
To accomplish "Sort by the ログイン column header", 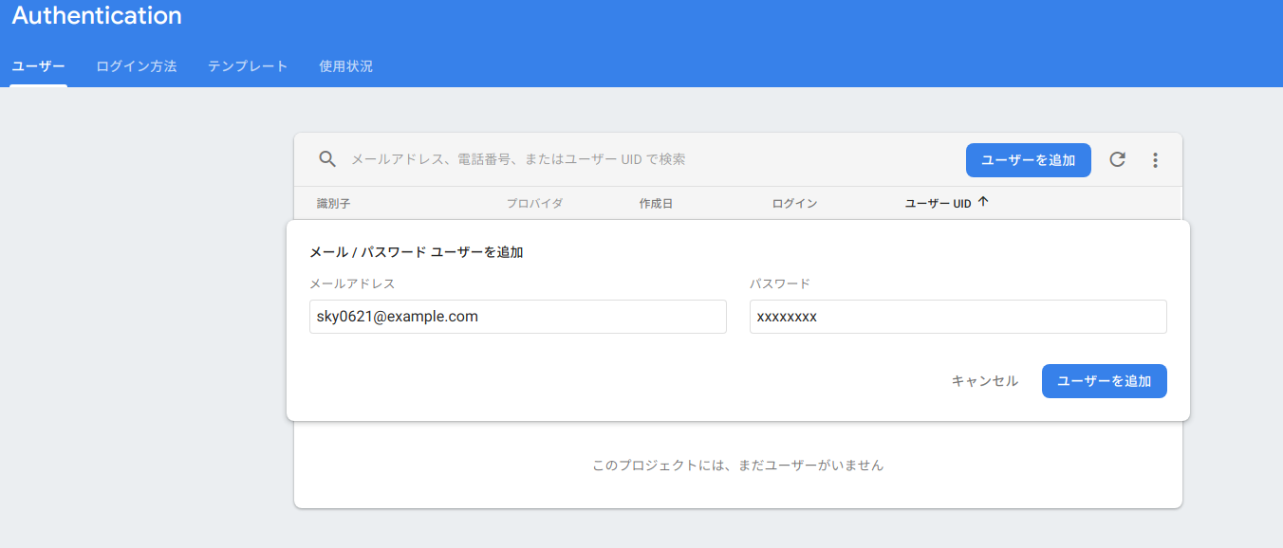I will 794,202.
